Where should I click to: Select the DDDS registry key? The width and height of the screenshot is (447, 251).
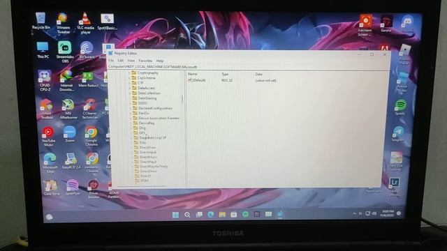click(x=142, y=103)
